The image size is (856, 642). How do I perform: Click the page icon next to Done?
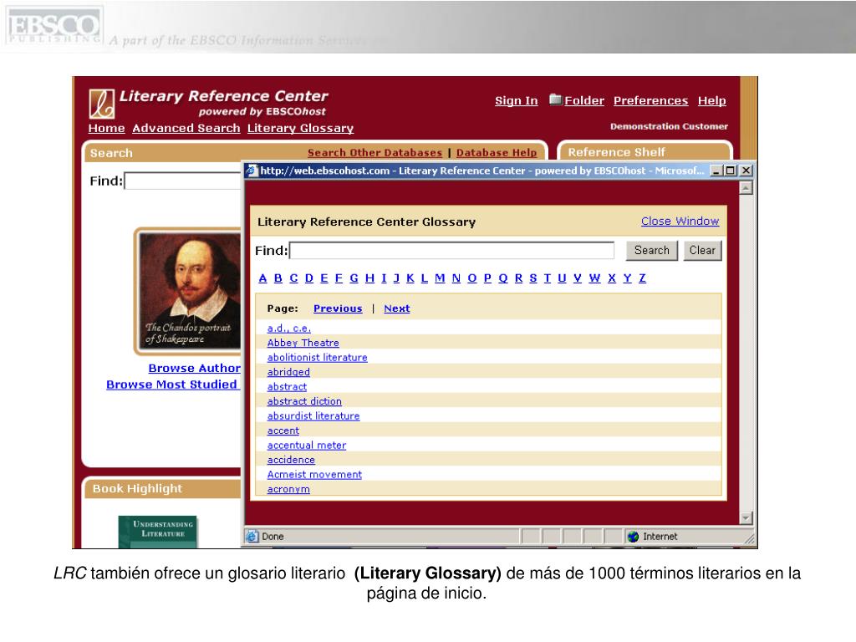pyautogui.click(x=252, y=536)
